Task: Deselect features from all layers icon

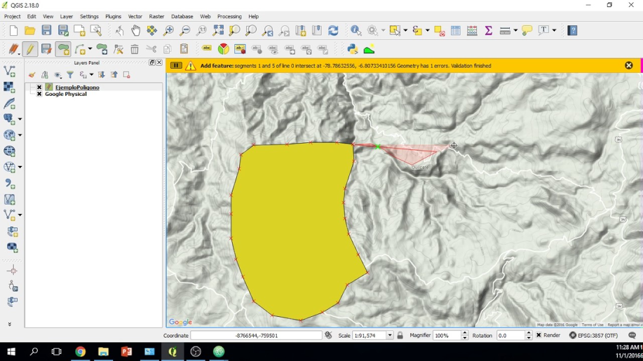Action: click(439, 31)
